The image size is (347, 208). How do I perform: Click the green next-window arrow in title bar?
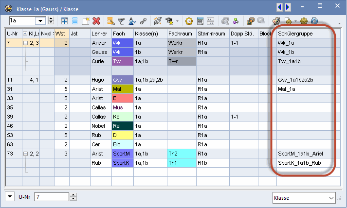coord(288,7)
